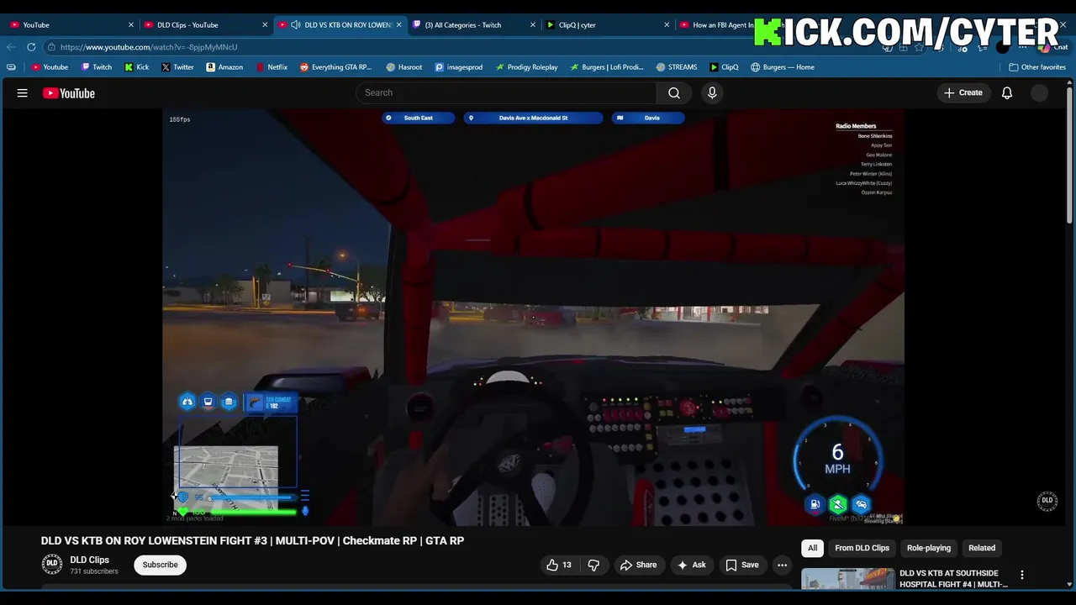Select Related filter chip

tap(982, 548)
